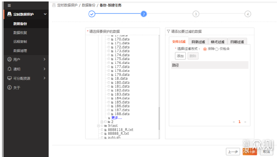Open the 关于 info icon
The width and height of the screenshot is (277, 157).
pyautogui.click(x=9, y=87)
